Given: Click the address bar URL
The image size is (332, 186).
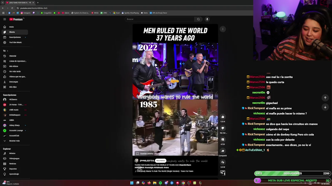Looking at the screenshot, I should [34, 8].
